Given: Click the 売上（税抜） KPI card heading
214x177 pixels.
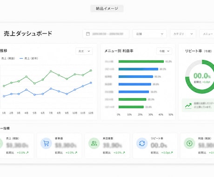Looking at the screenshot, I should [13, 138].
